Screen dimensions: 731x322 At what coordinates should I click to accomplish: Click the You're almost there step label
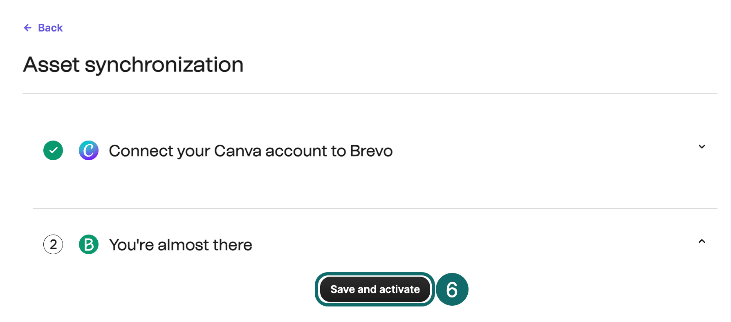[180, 244]
